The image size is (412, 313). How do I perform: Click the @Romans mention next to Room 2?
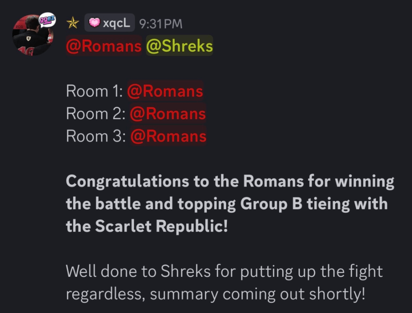168,114
